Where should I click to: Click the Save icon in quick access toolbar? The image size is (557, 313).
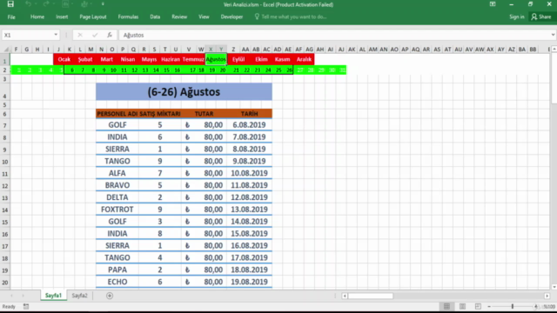pyautogui.click(x=10, y=4)
